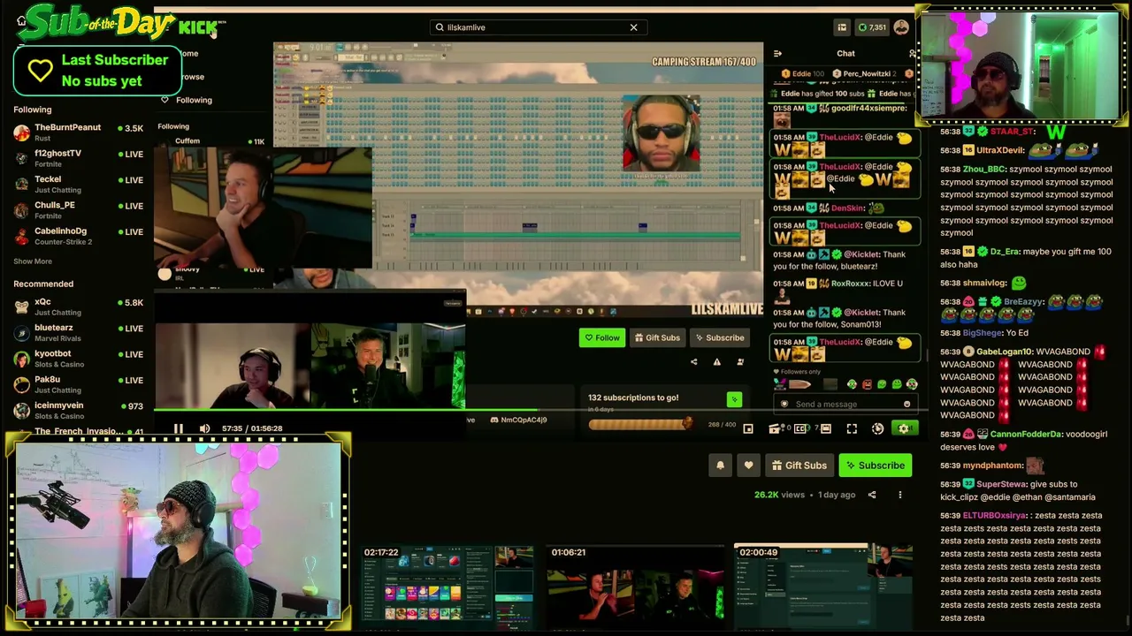
Task: Open the three-dot more options menu
Action: (900, 495)
